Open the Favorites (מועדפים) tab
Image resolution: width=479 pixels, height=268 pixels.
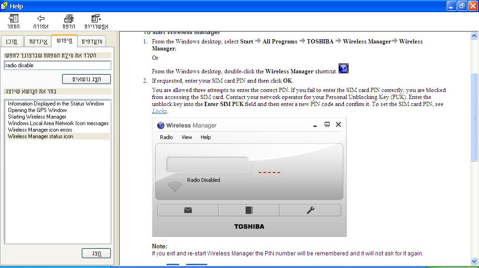click(92, 42)
